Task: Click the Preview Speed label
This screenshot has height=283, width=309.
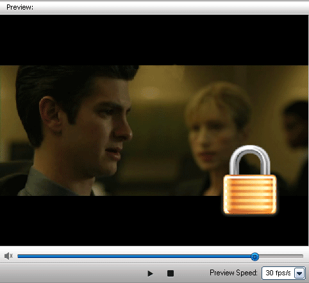Action: (x=233, y=273)
